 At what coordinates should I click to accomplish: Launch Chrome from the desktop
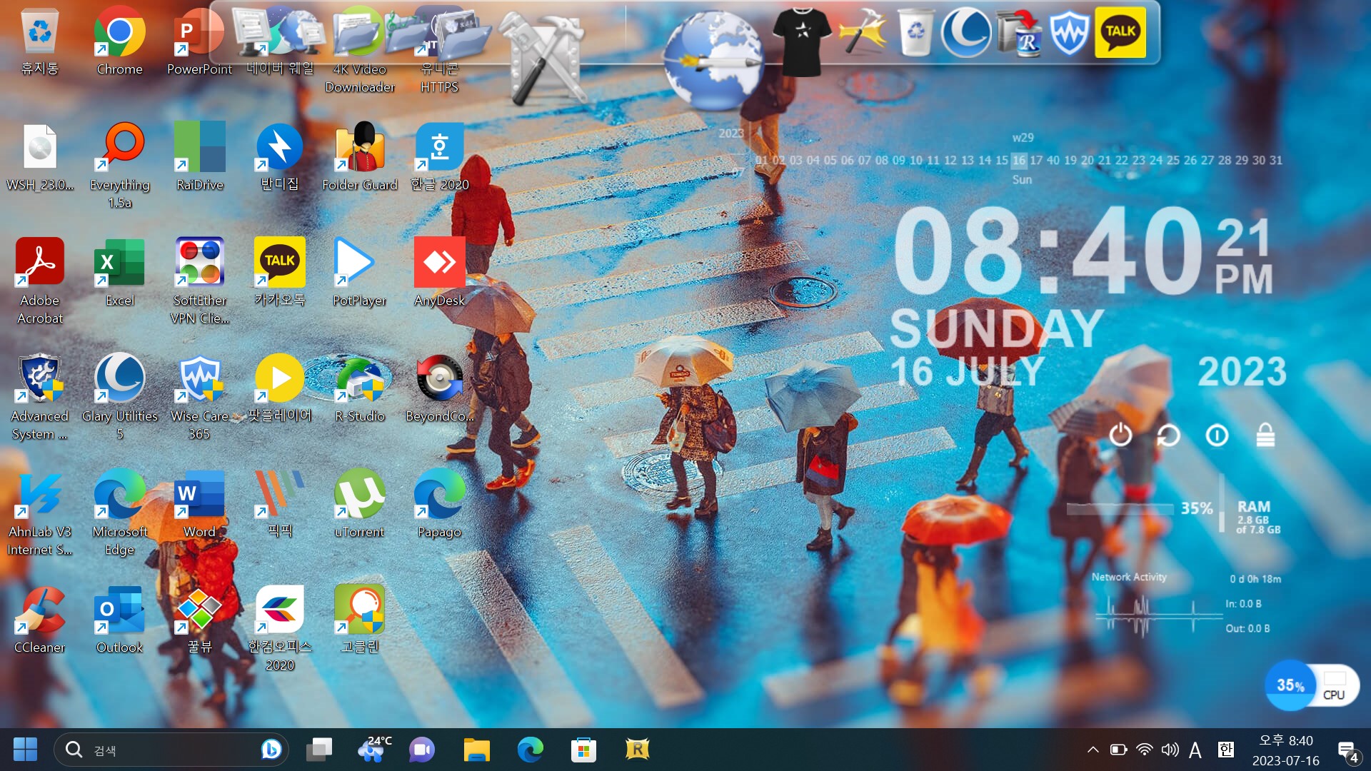[x=119, y=41]
